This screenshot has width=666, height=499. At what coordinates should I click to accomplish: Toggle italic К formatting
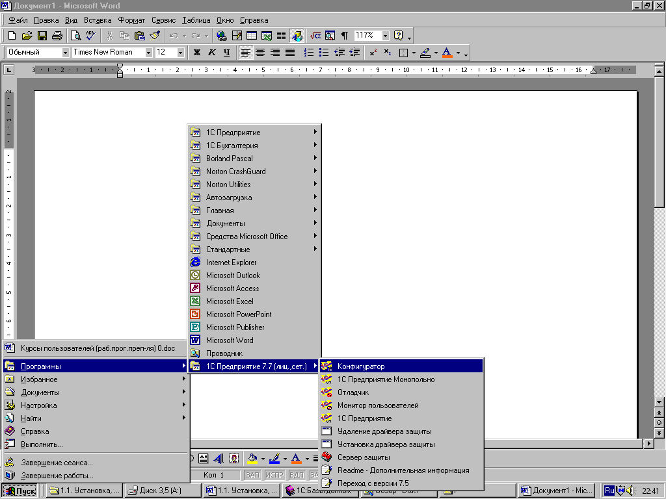(x=211, y=53)
